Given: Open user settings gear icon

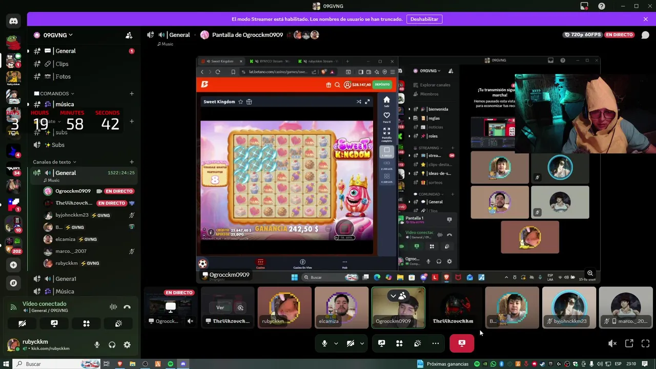Looking at the screenshot, I should click(127, 345).
